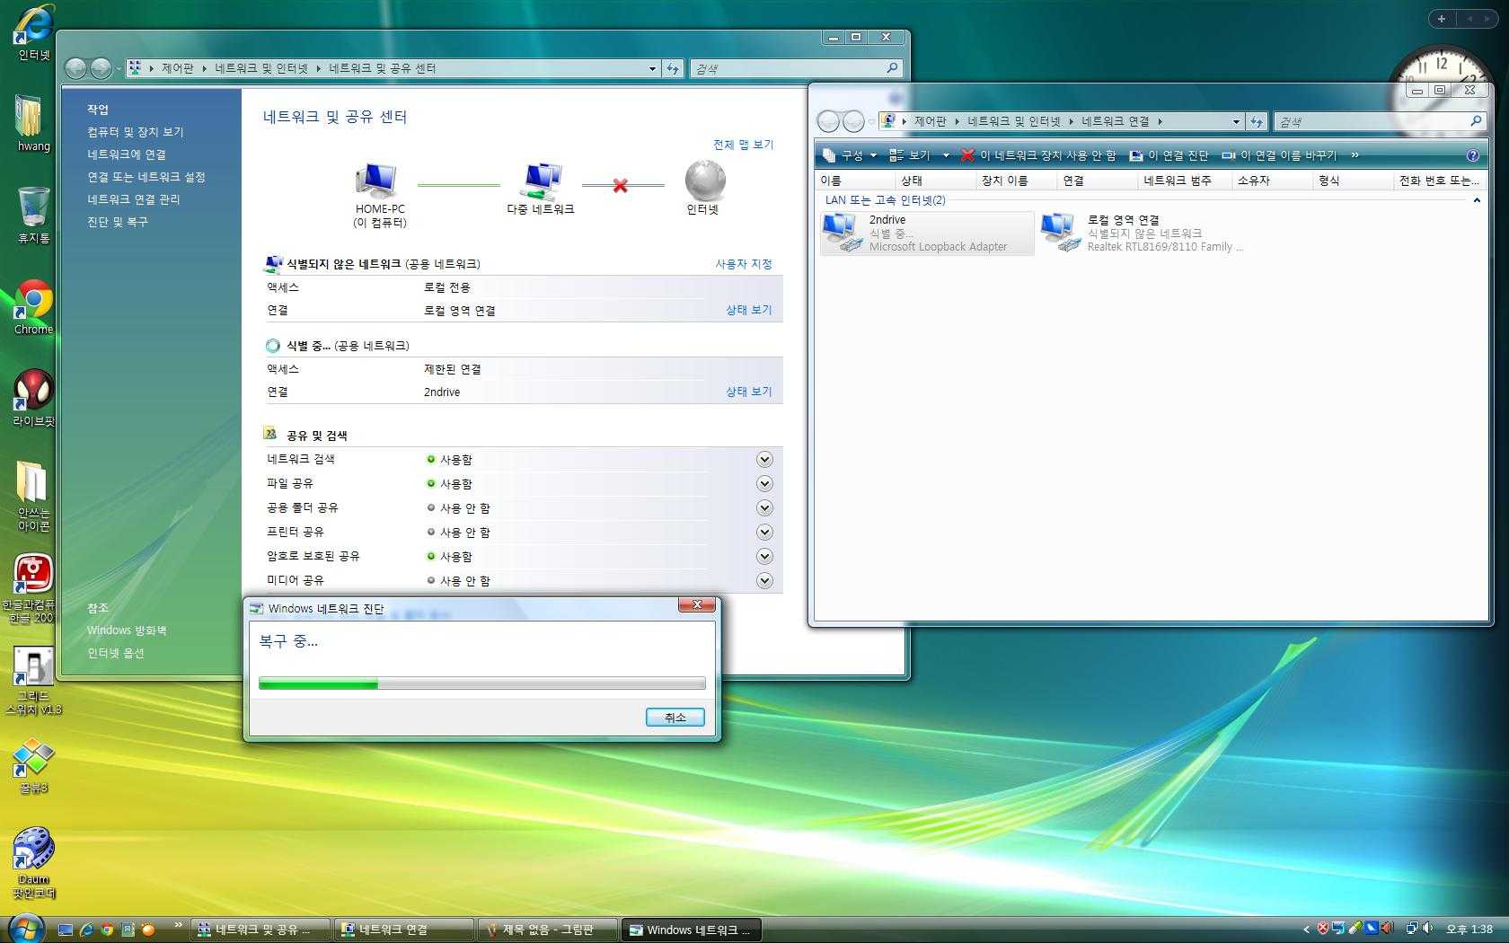1509x943 pixels.
Task: Switch to 네트워크 연결 taskbar button
Action: (x=403, y=930)
